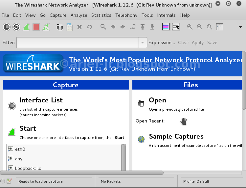Apply the display filter
This screenshot has height=188, width=246.
coord(198,42)
